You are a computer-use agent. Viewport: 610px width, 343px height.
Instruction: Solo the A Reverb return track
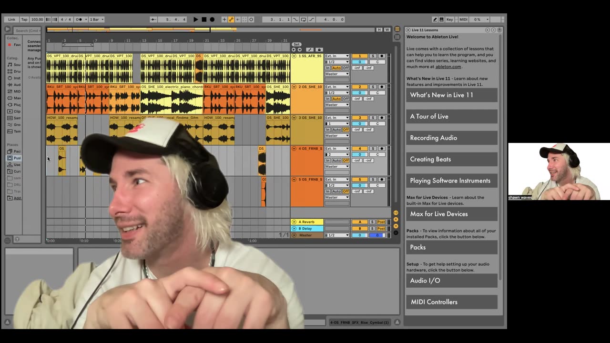(373, 222)
